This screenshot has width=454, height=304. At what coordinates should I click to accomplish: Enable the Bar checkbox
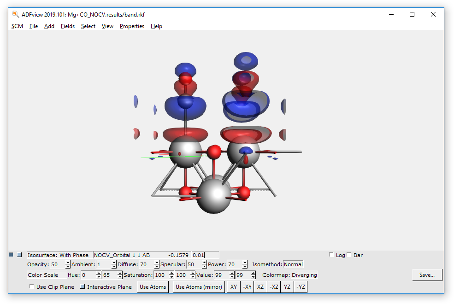349,254
